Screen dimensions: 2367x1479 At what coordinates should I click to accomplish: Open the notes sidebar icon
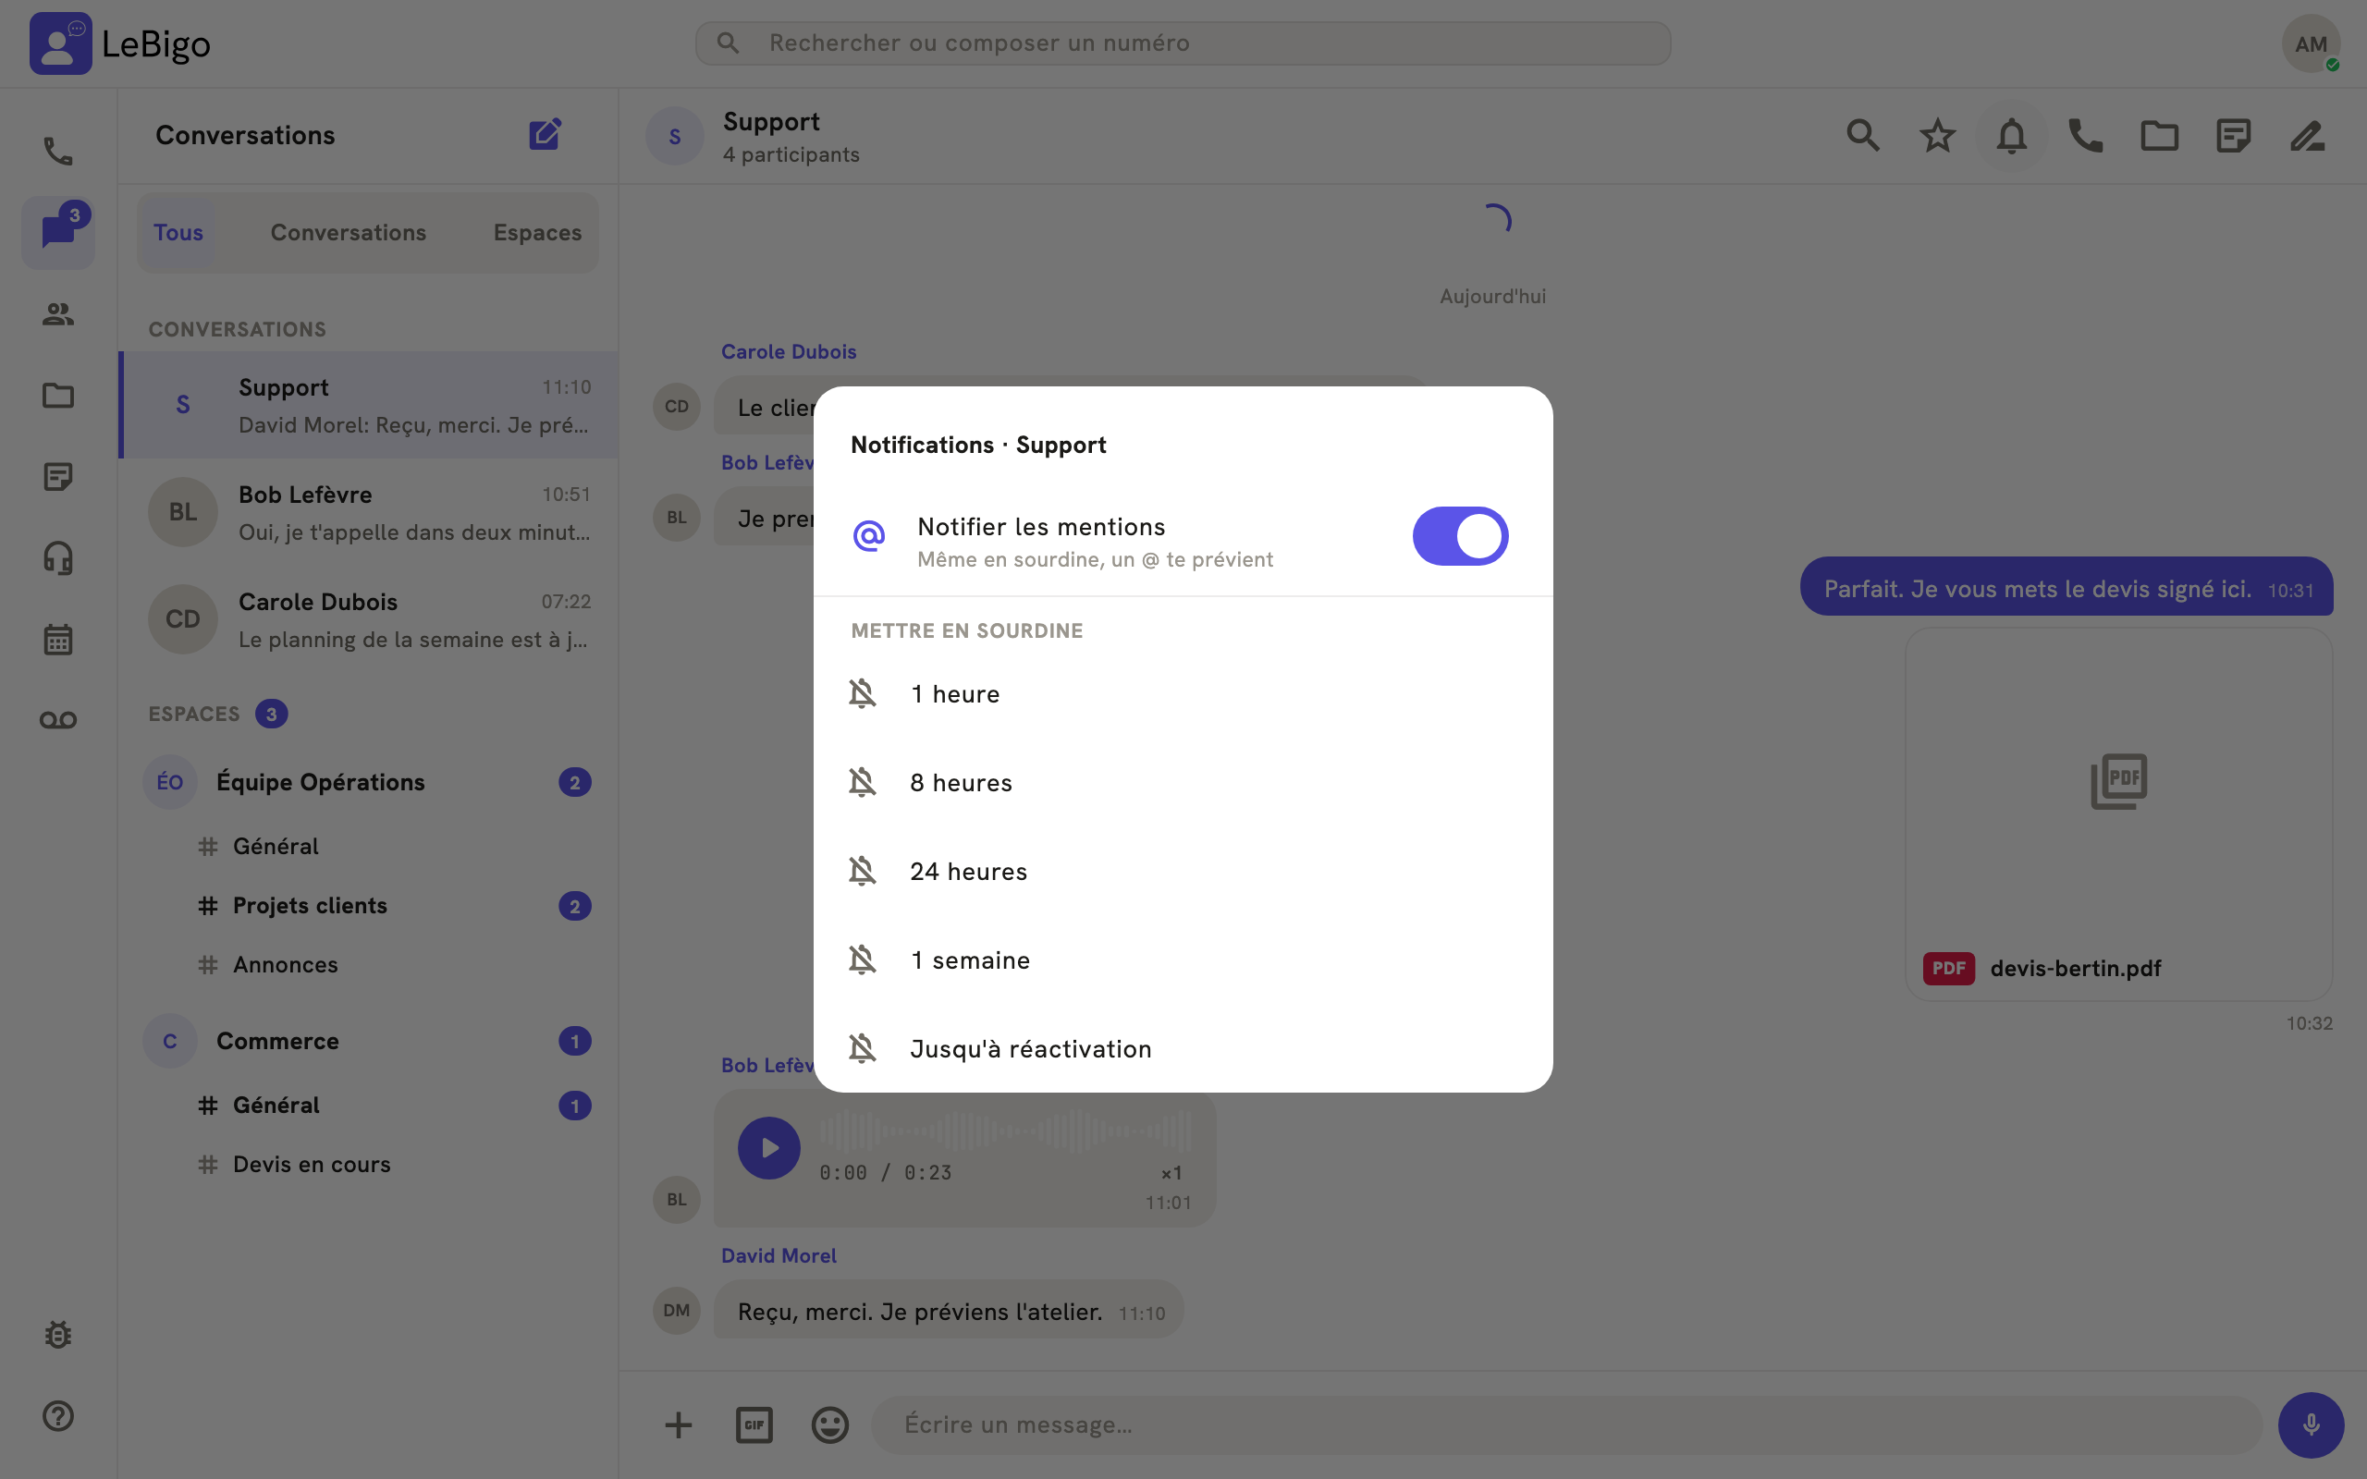[57, 476]
